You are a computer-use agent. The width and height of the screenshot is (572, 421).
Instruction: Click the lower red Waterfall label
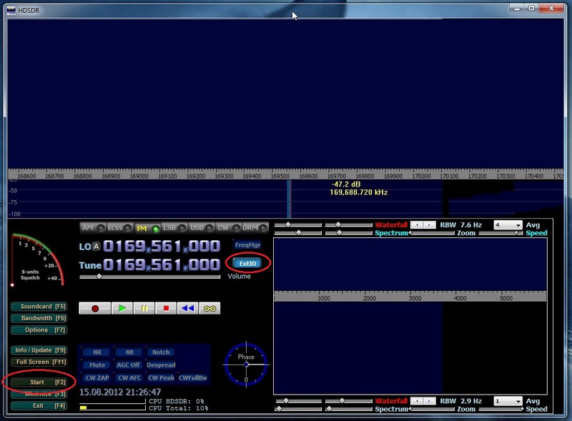(390, 401)
